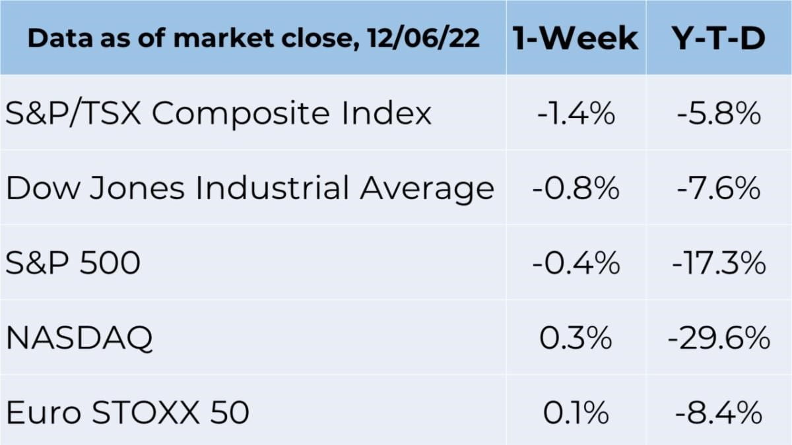Image resolution: width=792 pixels, height=445 pixels.
Task: Select the NASDAQ row label
Action: tap(79, 339)
